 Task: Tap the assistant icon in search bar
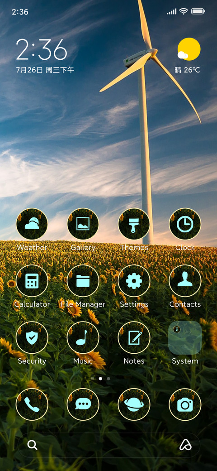click(185, 445)
